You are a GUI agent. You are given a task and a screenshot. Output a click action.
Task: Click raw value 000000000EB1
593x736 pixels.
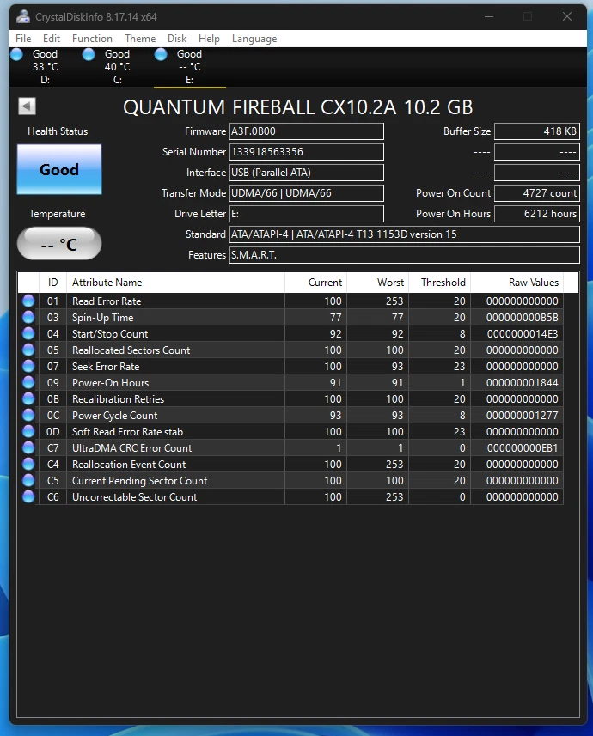522,448
